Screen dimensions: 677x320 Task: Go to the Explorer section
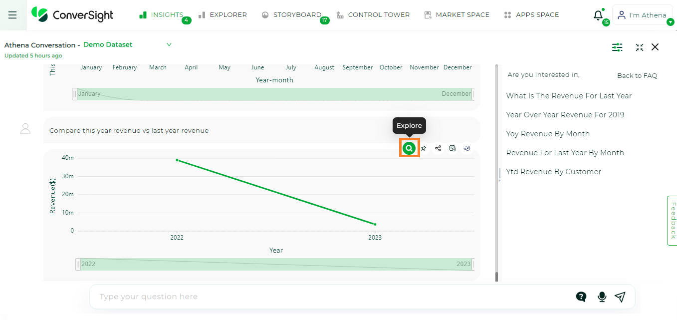click(223, 15)
